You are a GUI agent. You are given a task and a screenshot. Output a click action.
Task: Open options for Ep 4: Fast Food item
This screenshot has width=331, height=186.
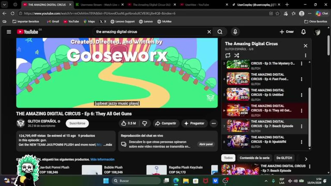point(302,79)
